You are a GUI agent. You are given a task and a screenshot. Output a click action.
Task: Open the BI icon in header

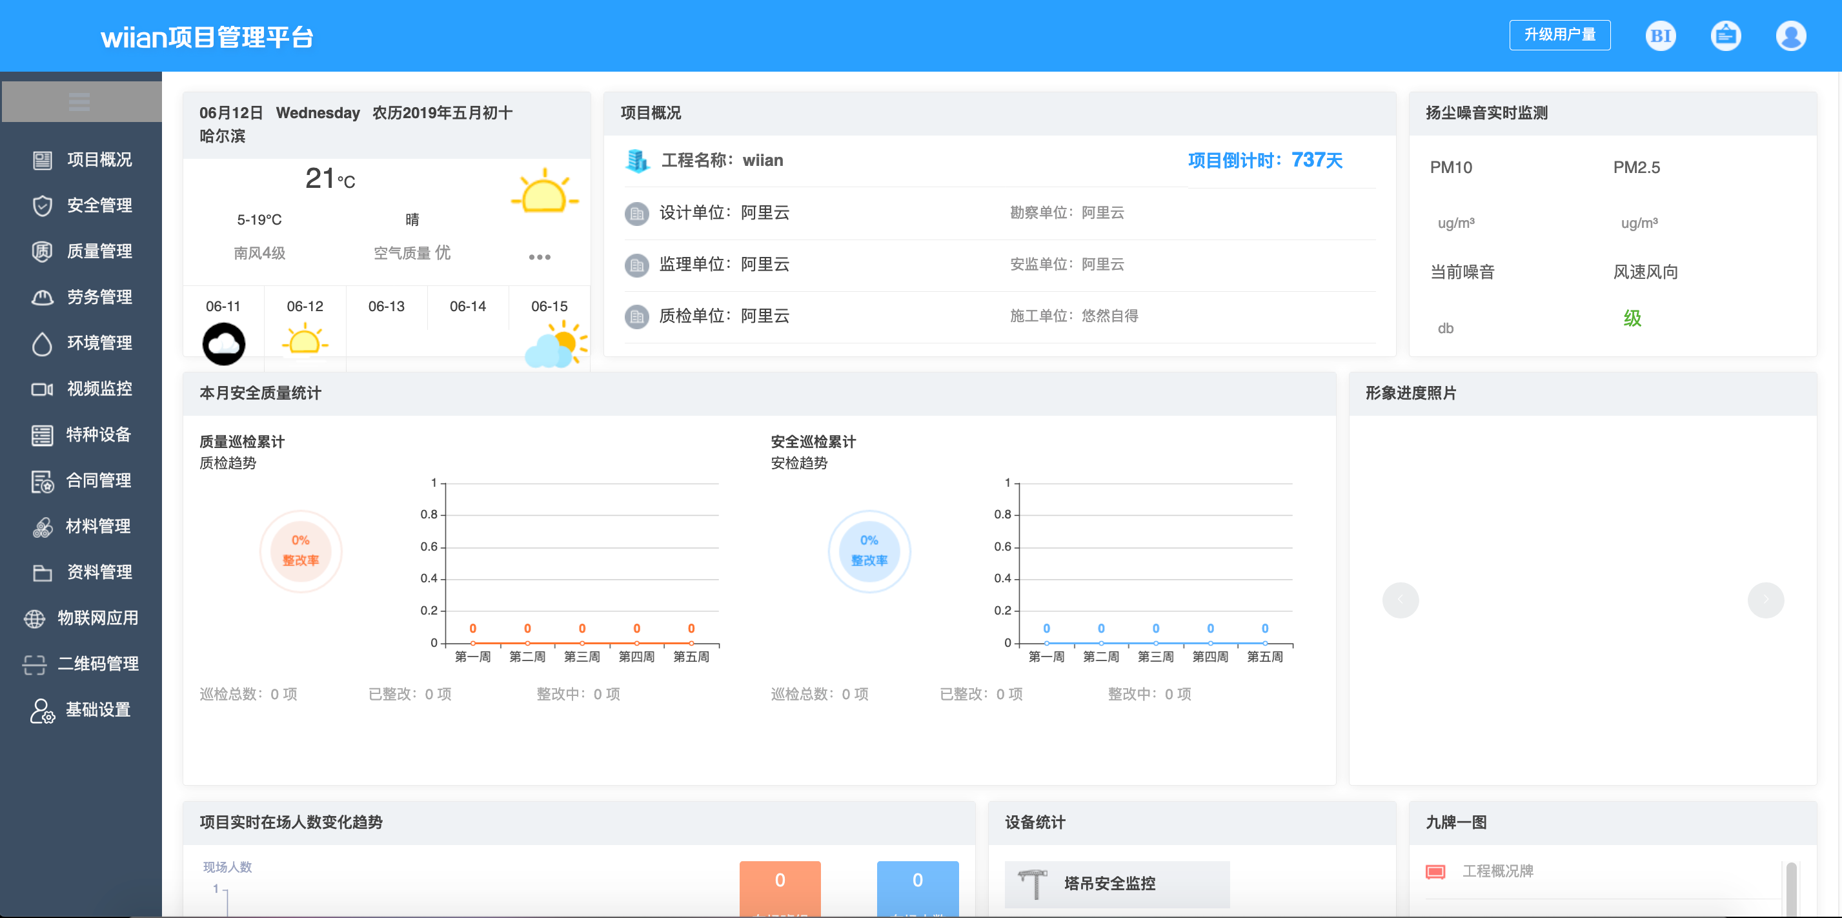(x=1661, y=35)
